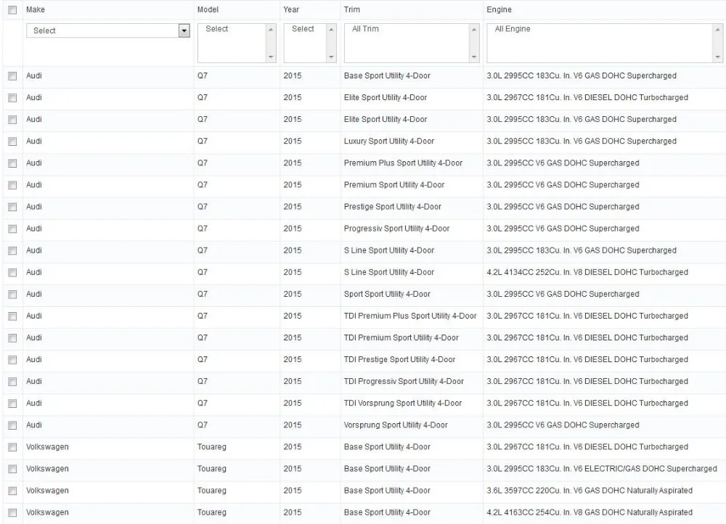Select checkbox for Premium Plus Sport Utility row
726x524 pixels.
click(x=12, y=163)
